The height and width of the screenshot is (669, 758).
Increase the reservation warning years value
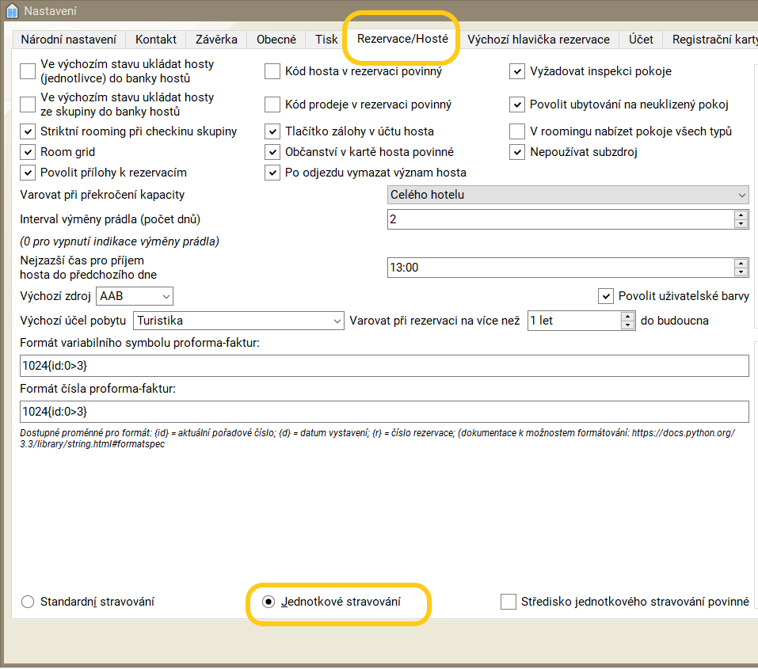pos(628,316)
